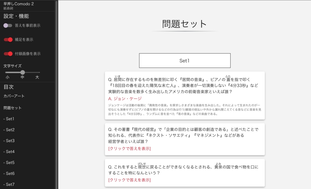Collapse the ジョン・ケージ answer

coord(125,99)
